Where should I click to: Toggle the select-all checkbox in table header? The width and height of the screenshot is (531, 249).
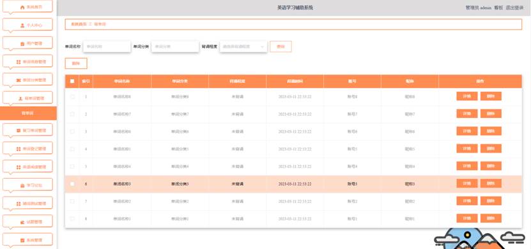pyautogui.click(x=72, y=81)
